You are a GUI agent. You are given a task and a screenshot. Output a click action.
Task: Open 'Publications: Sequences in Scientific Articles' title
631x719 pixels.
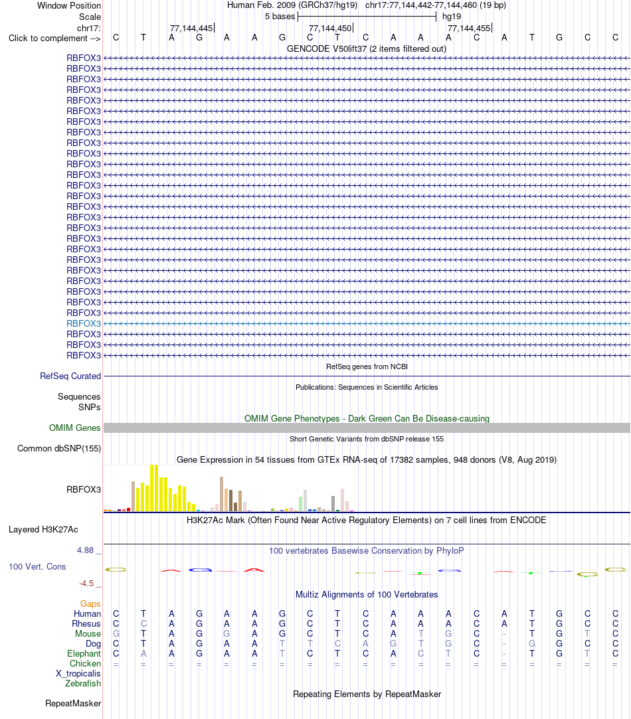pyautogui.click(x=367, y=387)
